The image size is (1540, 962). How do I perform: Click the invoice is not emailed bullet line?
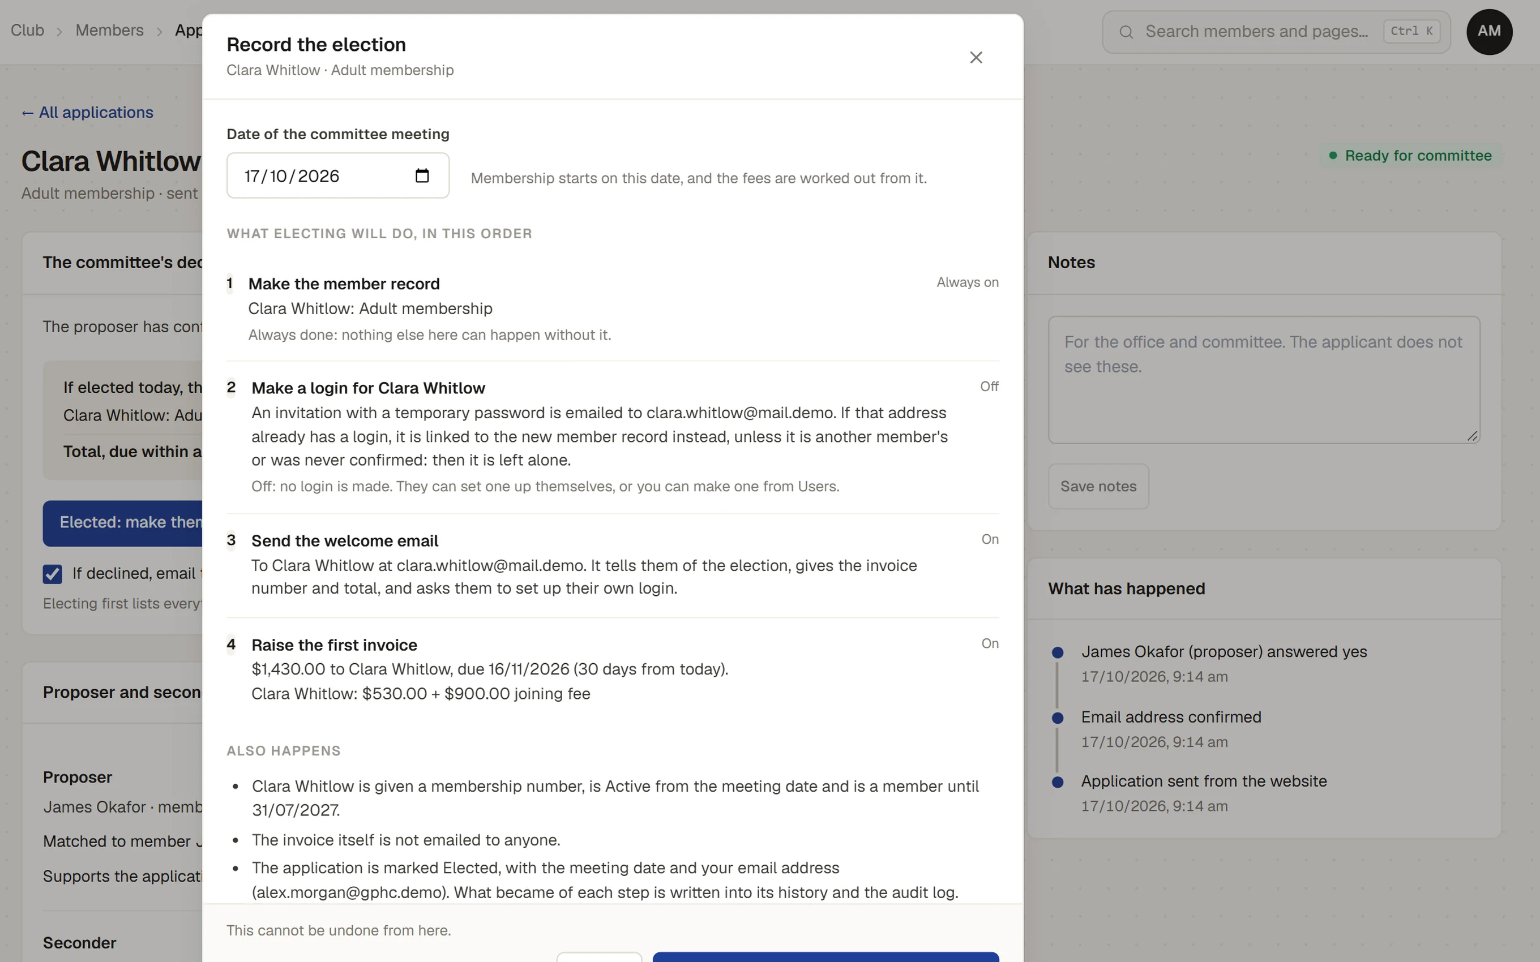click(406, 840)
